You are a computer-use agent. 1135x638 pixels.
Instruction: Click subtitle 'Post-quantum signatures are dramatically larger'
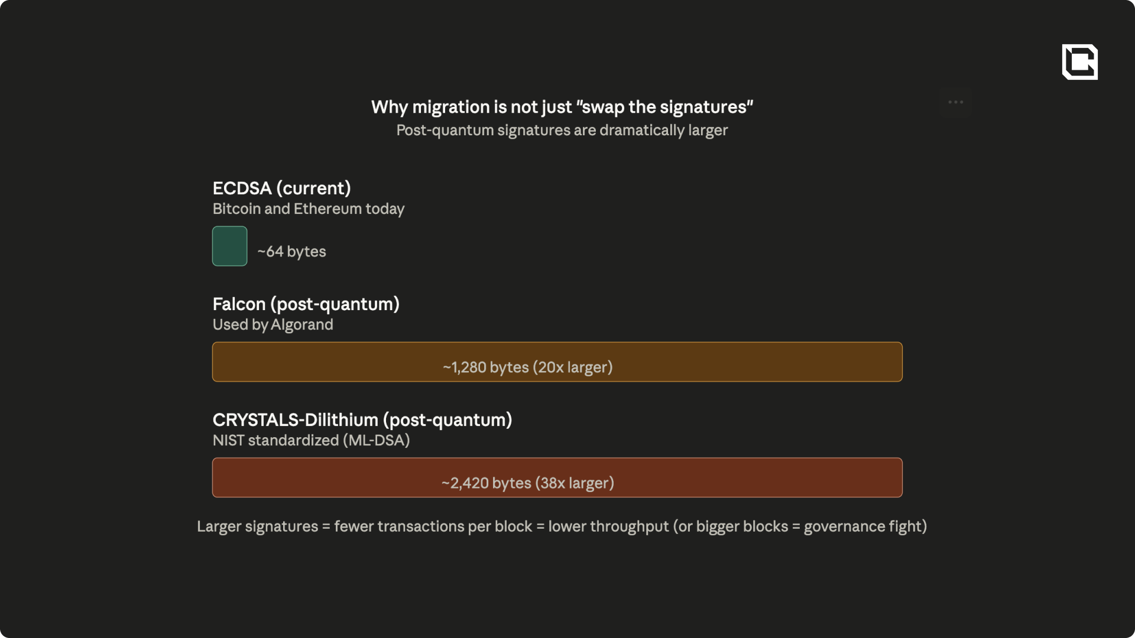point(562,130)
